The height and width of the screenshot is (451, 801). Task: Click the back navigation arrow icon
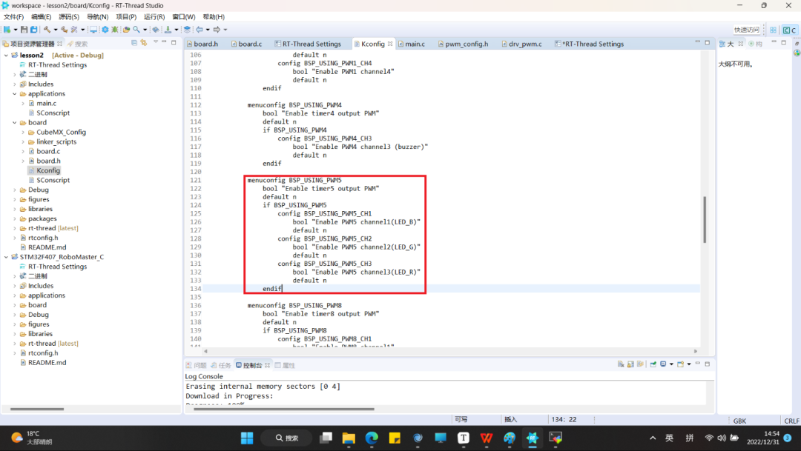coord(199,30)
